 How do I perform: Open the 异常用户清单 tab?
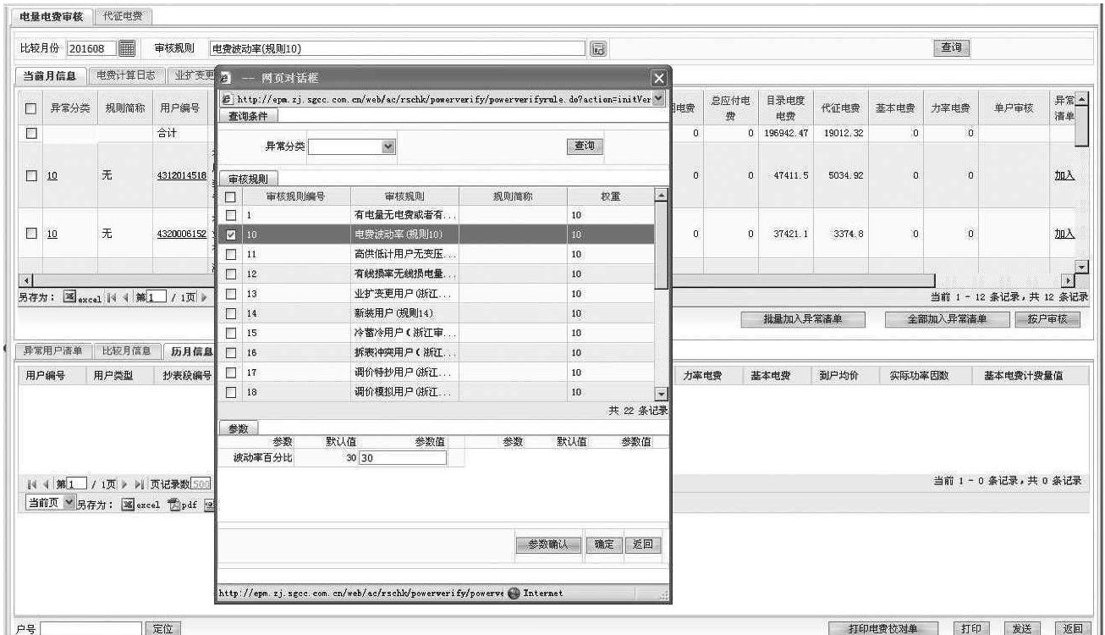(x=52, y=351)
